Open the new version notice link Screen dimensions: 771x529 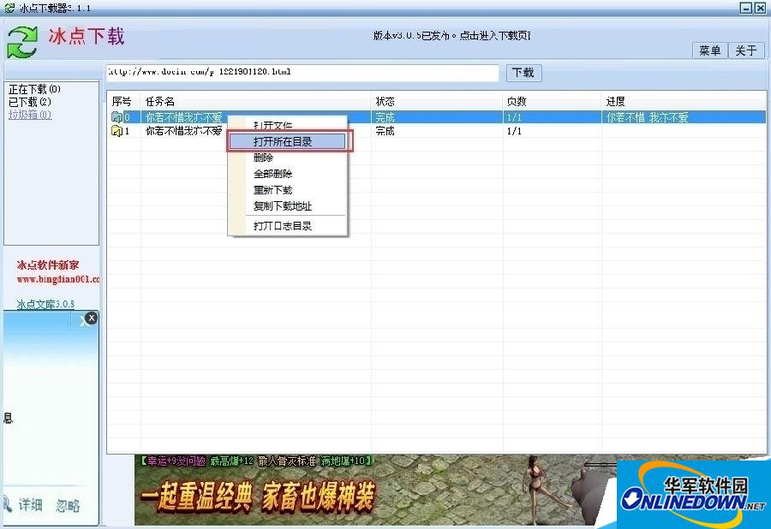[x=451, y=36]
